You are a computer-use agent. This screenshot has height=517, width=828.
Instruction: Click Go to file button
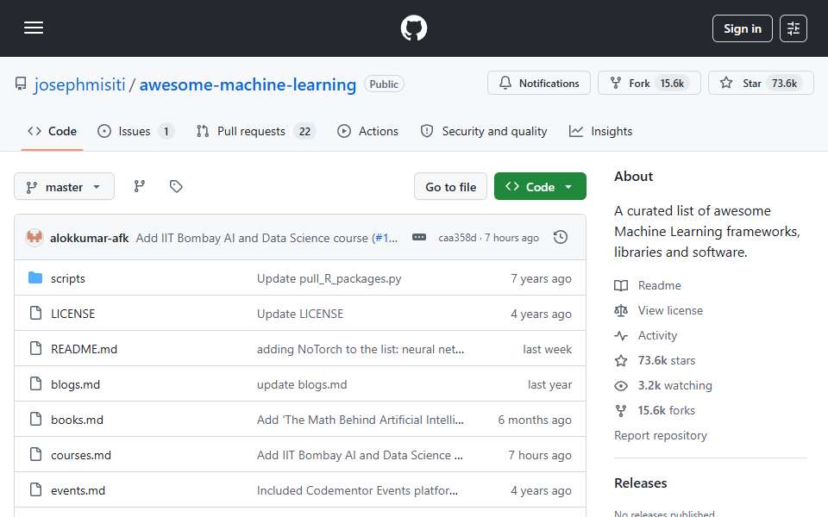(x=450, y=187)
